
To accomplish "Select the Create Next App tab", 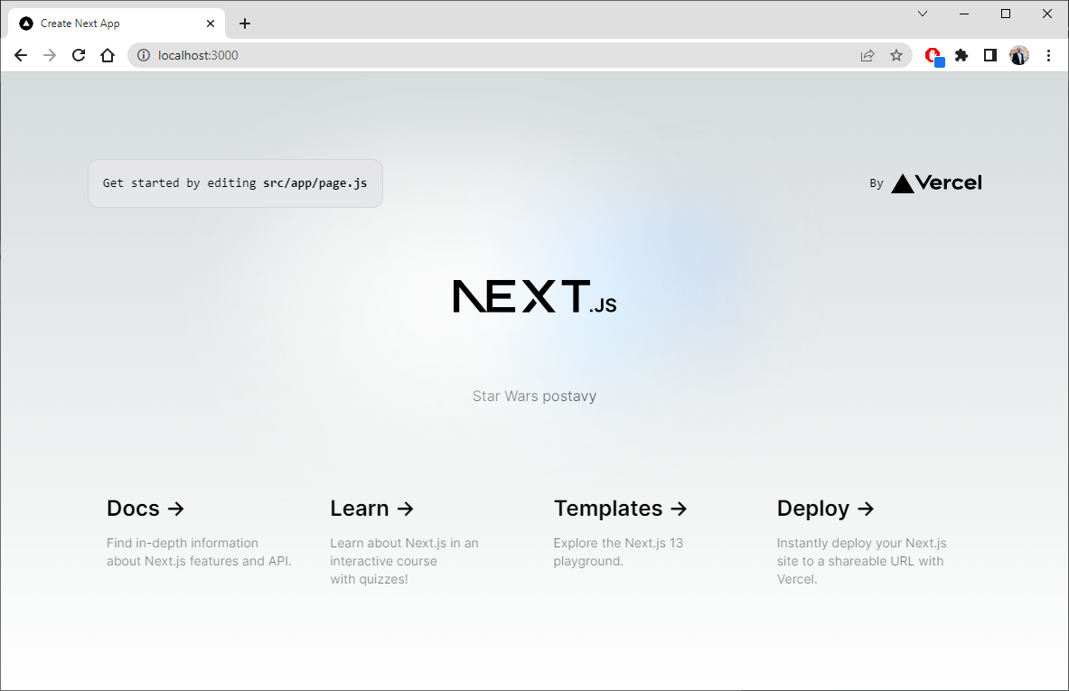I will [x=108, y=23].
